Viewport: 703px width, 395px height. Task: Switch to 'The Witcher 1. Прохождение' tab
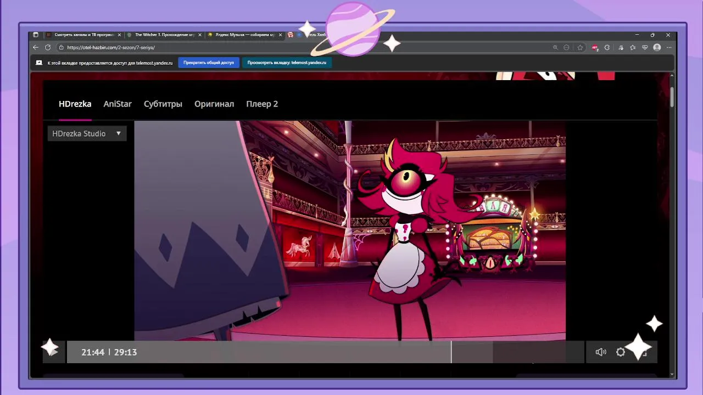pos(164,35)
